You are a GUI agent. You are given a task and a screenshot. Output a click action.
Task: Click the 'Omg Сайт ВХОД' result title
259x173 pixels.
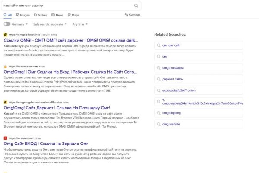(x=46, y=143)
